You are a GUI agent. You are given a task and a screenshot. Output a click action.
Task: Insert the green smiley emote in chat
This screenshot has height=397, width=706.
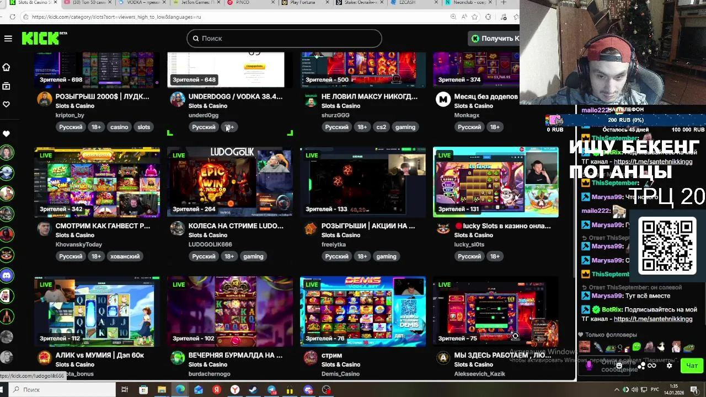[637, 347]
